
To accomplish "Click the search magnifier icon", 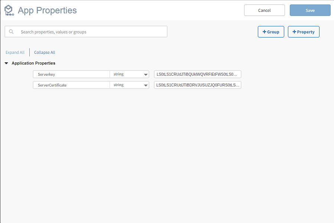I will (12, 32).
